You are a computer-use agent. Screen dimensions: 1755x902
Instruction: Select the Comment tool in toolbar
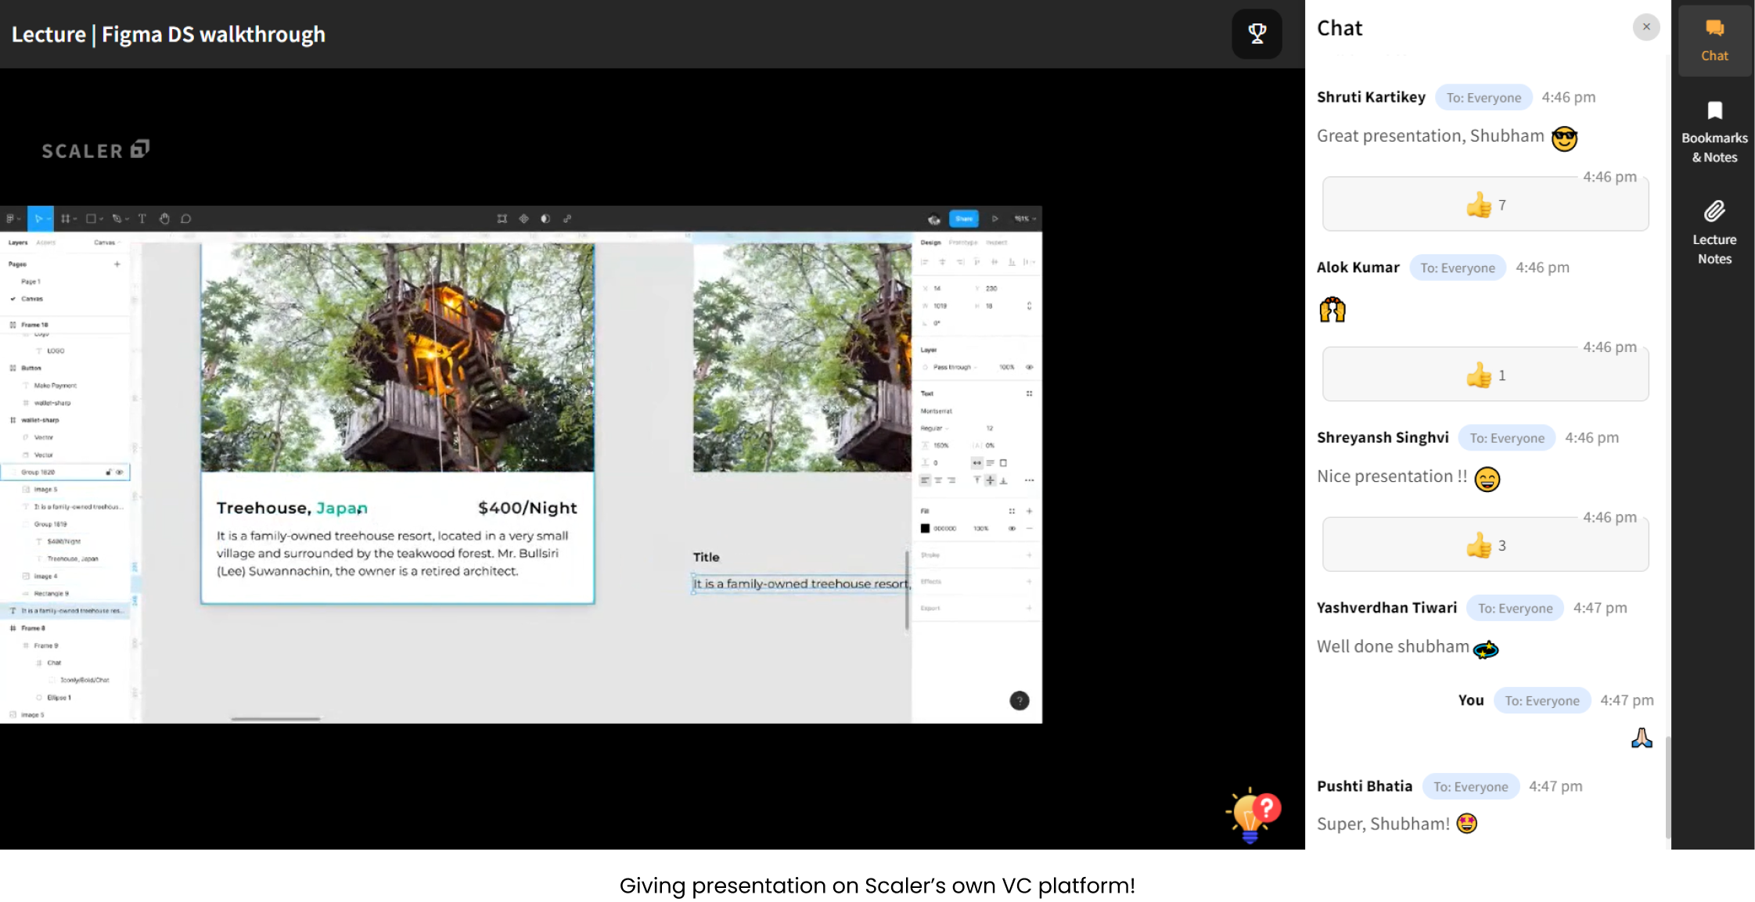point(186,219)
